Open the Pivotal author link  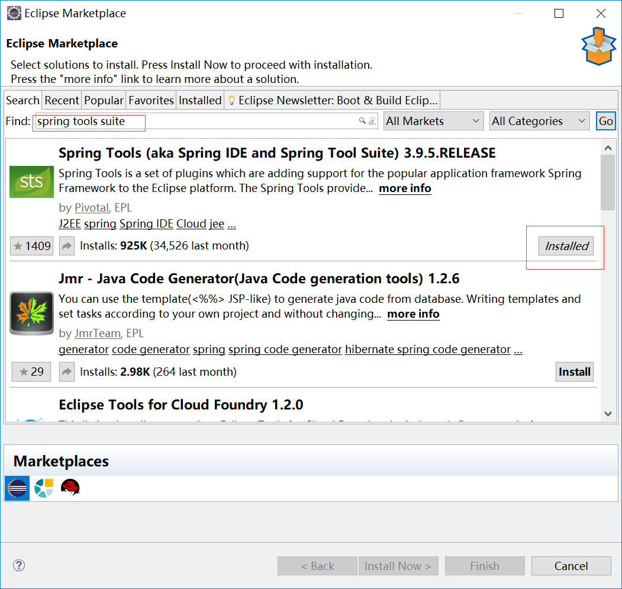coord(91,208)
